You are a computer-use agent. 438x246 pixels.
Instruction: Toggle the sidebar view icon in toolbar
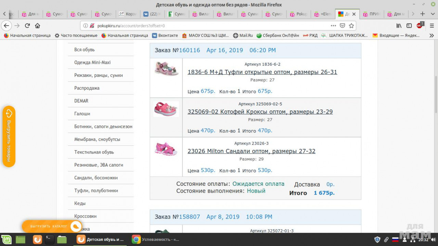click(409, 26)
